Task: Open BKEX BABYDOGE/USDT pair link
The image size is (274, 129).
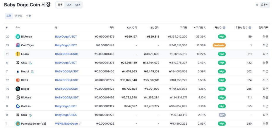Action: pos(67,80)
